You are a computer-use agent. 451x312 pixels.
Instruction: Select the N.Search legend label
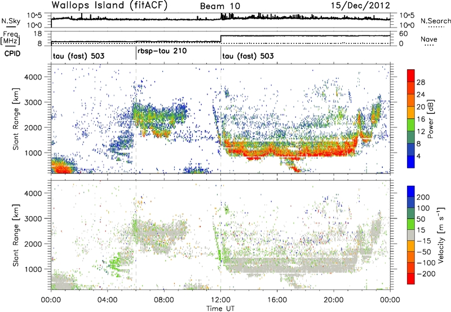click(436, 21)
